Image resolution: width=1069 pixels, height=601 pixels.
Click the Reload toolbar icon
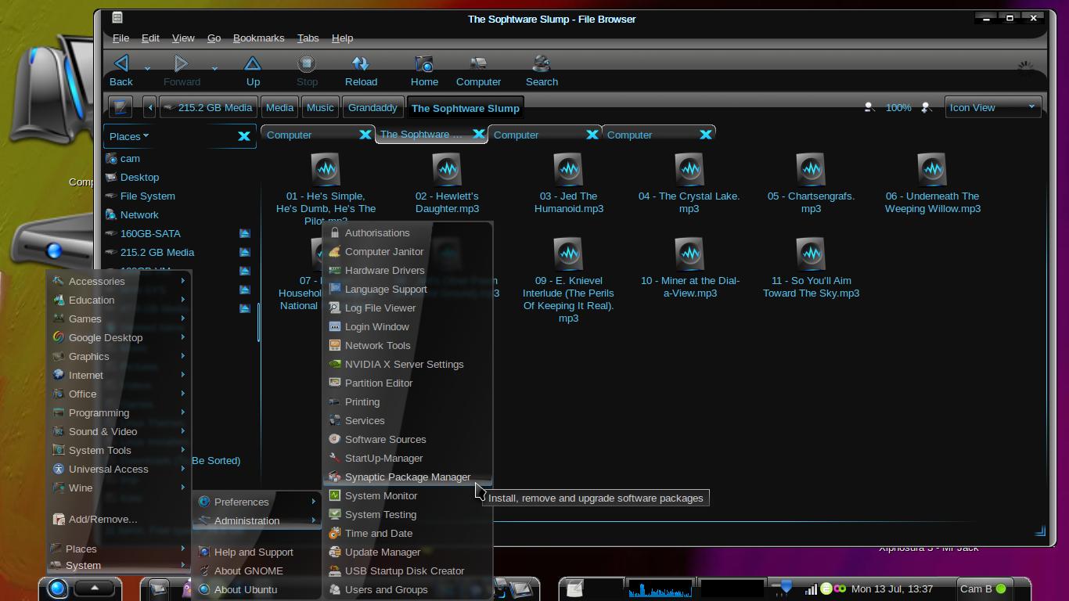point(361,63)
